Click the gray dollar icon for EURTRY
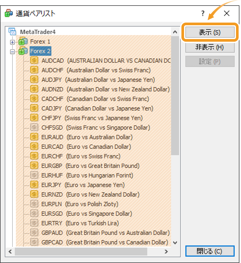This screenshot has height=263, width=241. tap(34, 223)
